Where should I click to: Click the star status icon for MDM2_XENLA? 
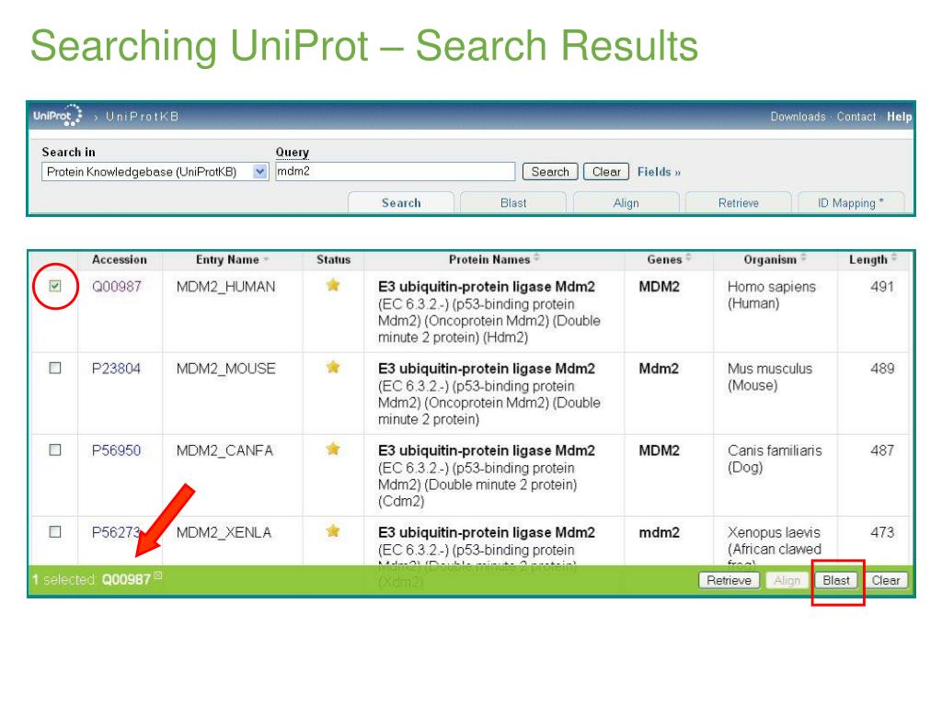pyautogui.click(x=333, y=530)
